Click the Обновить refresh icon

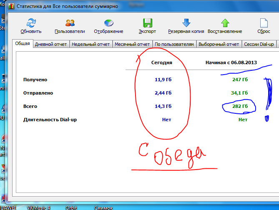click(x=31, y=22)
